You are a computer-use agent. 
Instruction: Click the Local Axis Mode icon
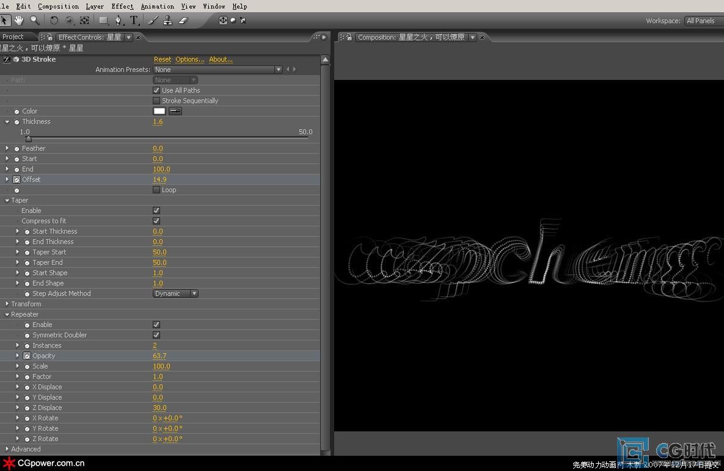[x=223, y=20]
